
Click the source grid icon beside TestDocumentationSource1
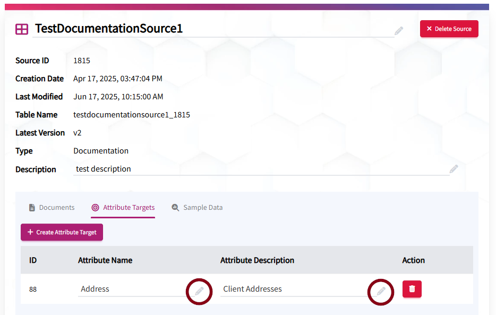[x=22, y=29]
